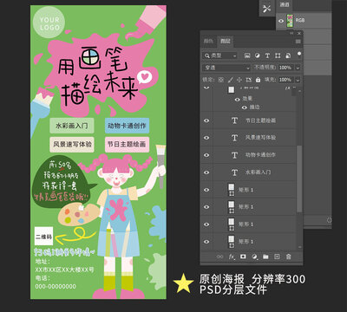Hide the RGB channel eye icon
Image resolution: width=347 pixels, height=312 pixels.
pyautogui.click(x=281, y=21)
